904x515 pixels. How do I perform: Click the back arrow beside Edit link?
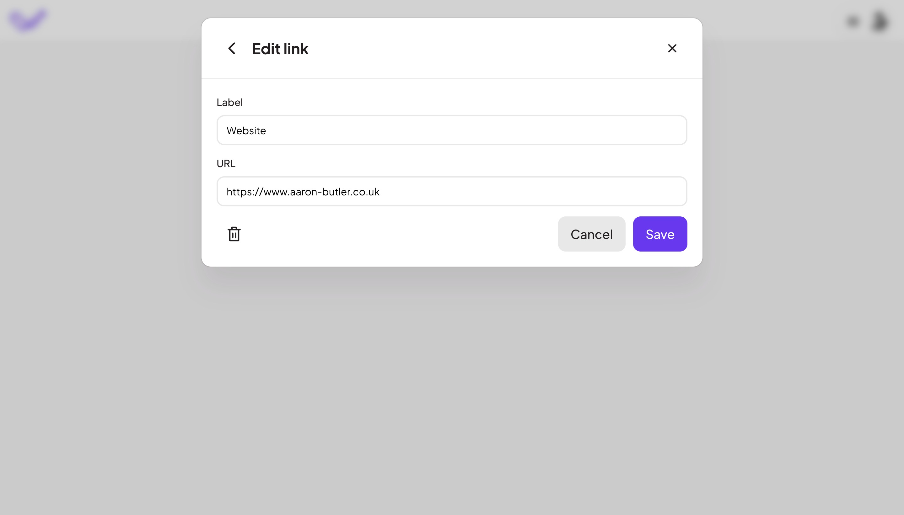click(232, 49)
